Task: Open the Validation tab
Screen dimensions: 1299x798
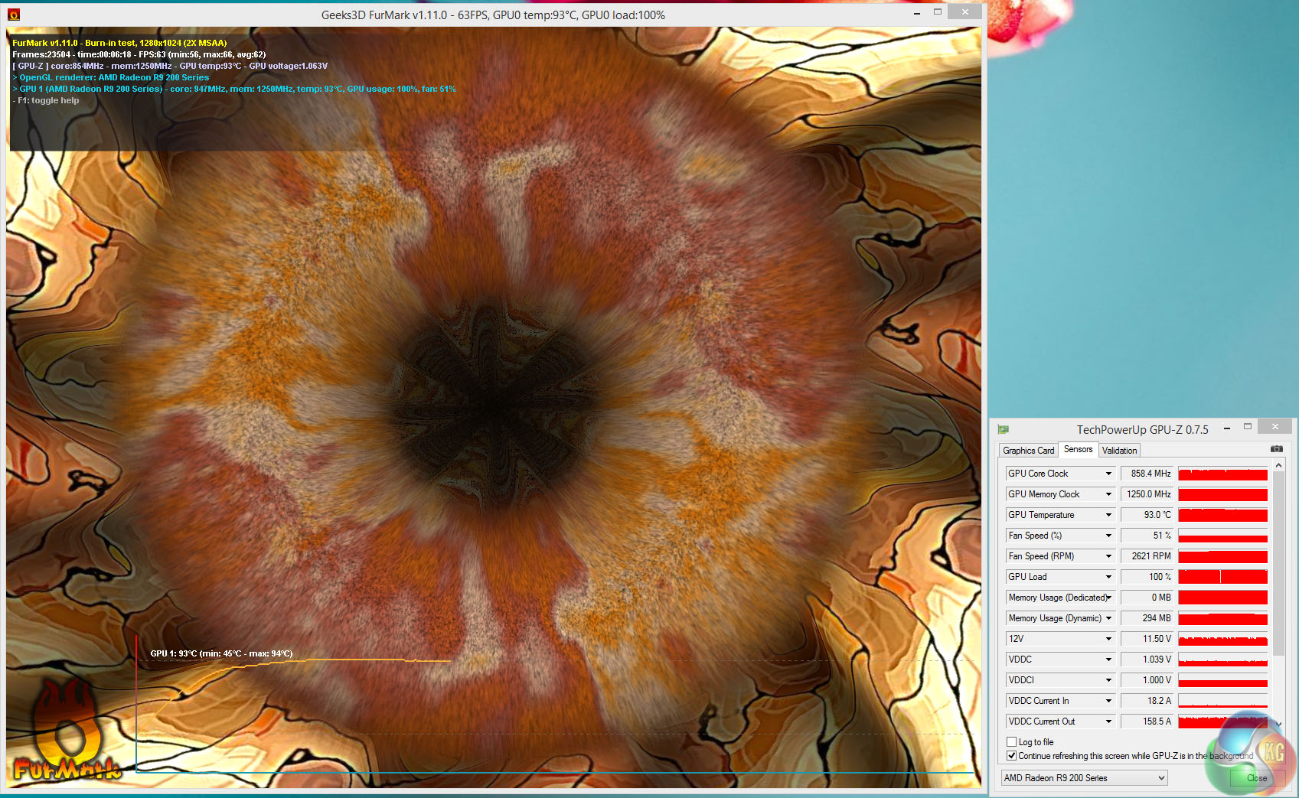Action: coord(1119,451)
